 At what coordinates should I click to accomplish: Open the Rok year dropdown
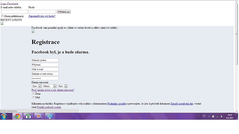63,86
